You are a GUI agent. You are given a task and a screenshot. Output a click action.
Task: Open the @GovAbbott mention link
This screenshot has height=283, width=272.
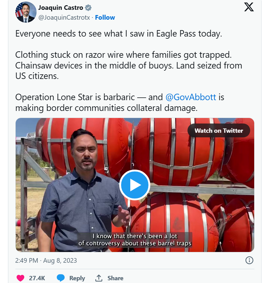[x=191, y=97]
